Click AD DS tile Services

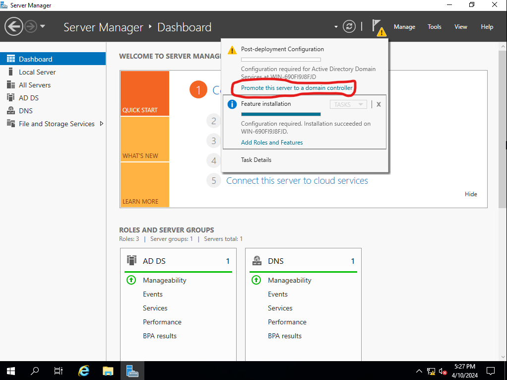click(155, 308)
